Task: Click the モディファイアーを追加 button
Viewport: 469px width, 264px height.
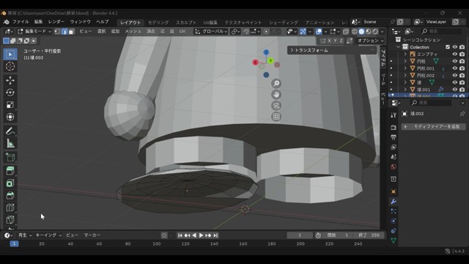Action: [433, 127]
